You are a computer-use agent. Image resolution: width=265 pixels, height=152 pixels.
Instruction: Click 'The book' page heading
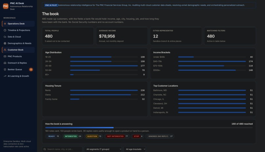tap(50, 14)
